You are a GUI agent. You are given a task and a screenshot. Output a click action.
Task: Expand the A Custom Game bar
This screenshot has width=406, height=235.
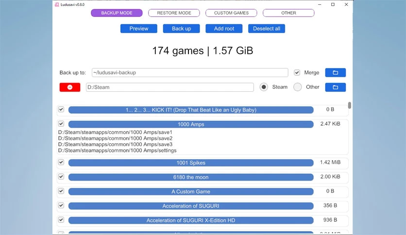[191, 191]
